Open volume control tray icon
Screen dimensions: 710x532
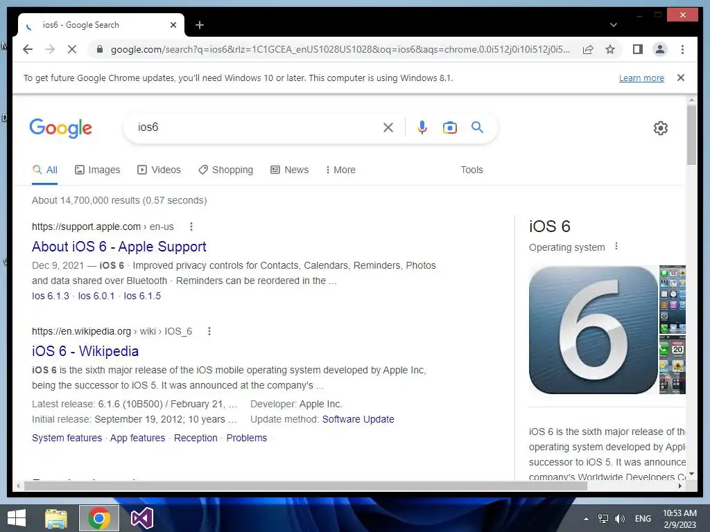pos(619,519)
